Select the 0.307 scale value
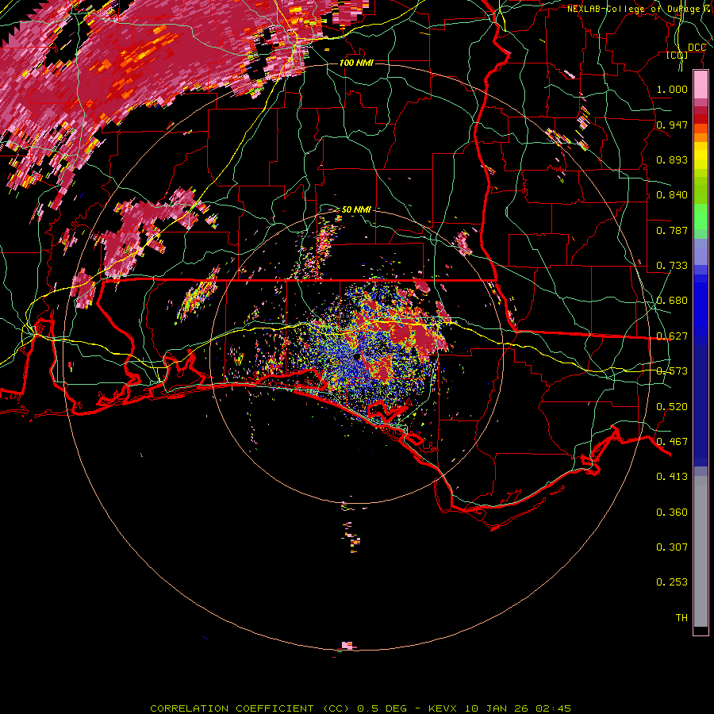 672,547
